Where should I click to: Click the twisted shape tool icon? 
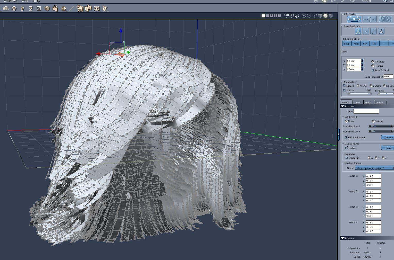pos(105,8)
